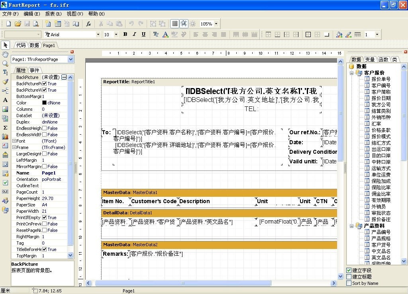Select the Zoom magnifier tool
The image size is (408, 294).
[5, 63]
